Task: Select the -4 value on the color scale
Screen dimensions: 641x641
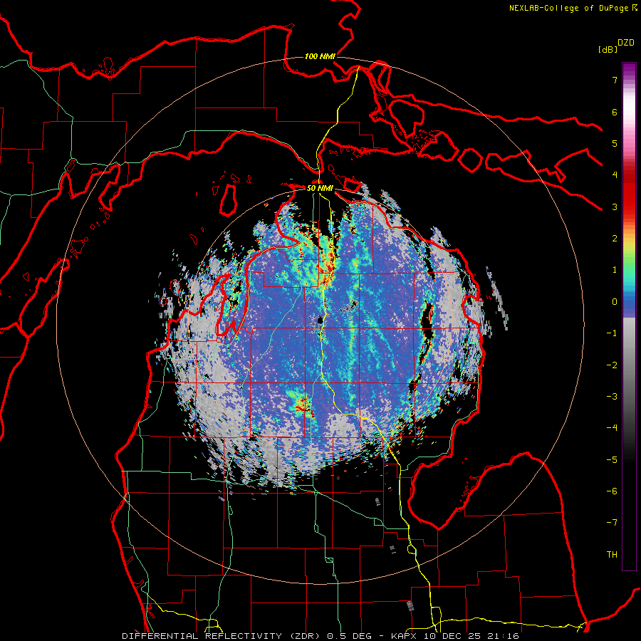Action: [612, 428]
